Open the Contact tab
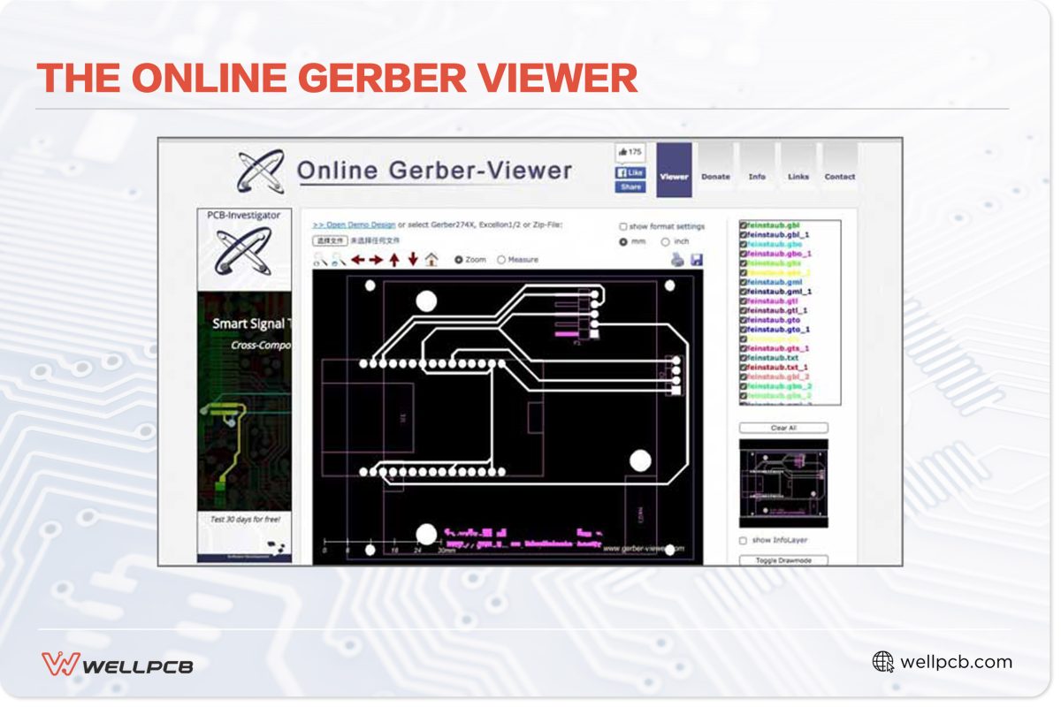This screenshot has height=707, width=1061. [x=840, y=177]
